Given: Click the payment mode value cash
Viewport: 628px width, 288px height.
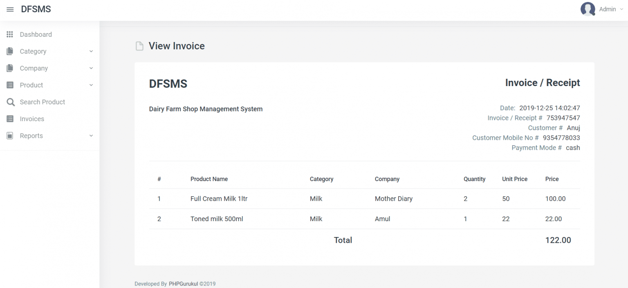Looking at the screenshot, I should [573, 148].
